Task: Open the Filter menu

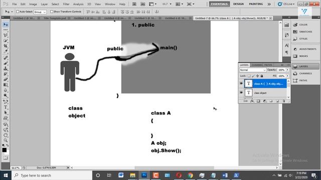Action: click(x=66, y=4)
